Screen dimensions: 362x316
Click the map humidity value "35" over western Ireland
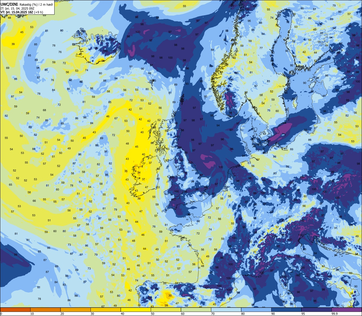pyautogui.click(x=126, y=171)
